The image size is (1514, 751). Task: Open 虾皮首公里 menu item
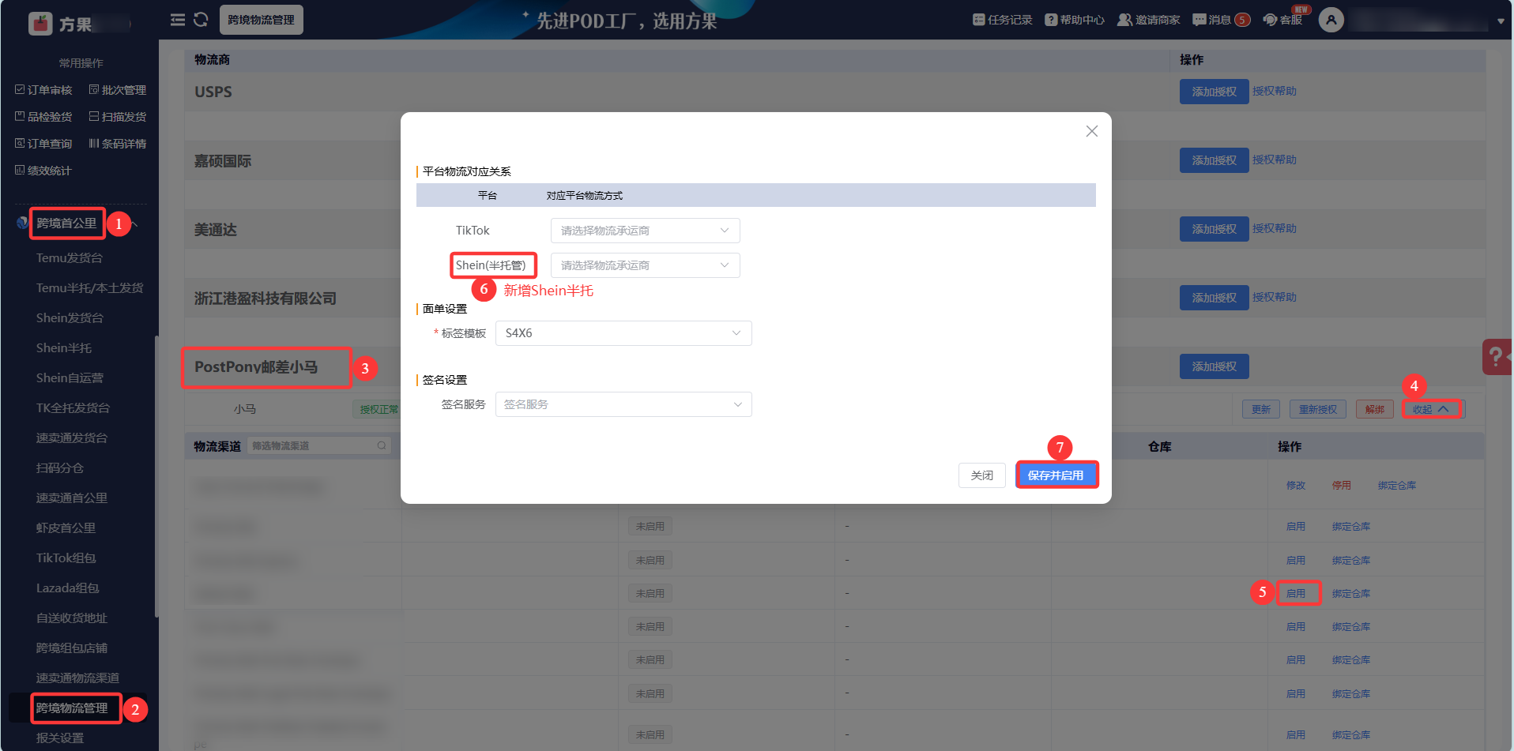click(x=66, y=528)
